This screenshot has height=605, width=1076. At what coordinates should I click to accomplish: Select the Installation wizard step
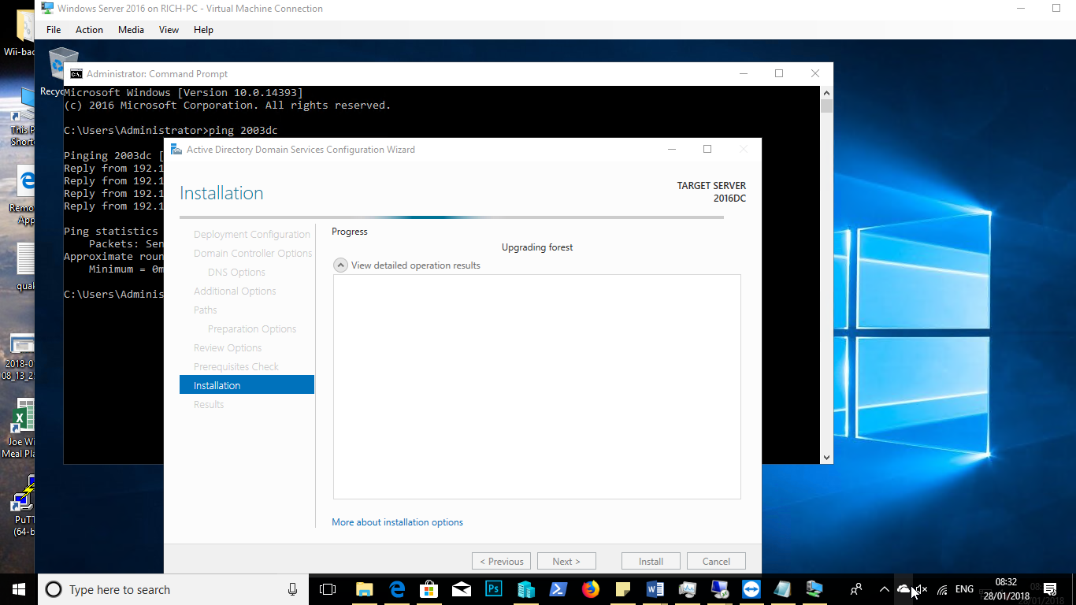click(x=247, y=385)
